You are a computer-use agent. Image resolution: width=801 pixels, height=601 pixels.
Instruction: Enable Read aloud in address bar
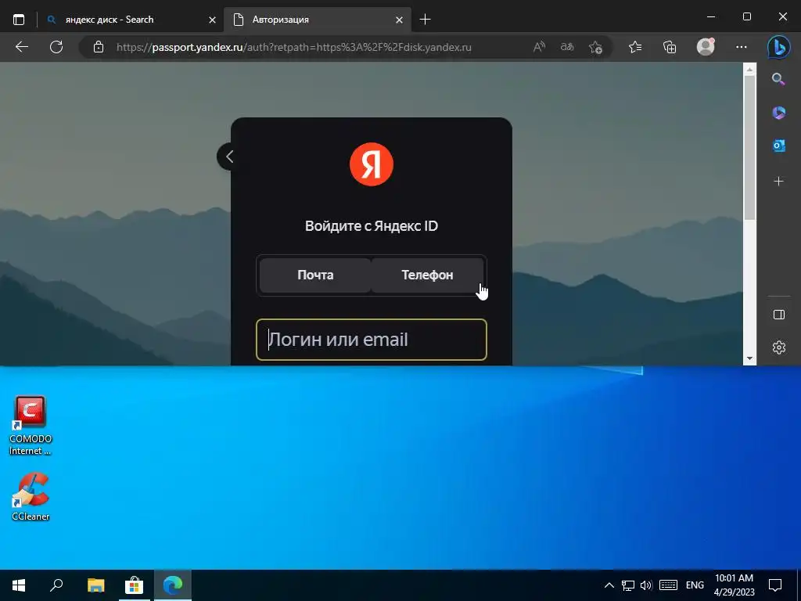(539, 47)
